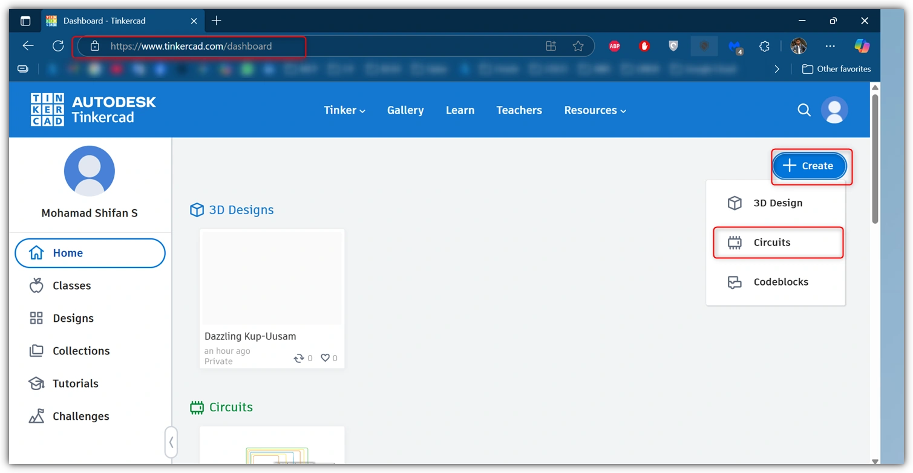
Task: Go to Home in sidebar
Action: [x=90, y=253]
